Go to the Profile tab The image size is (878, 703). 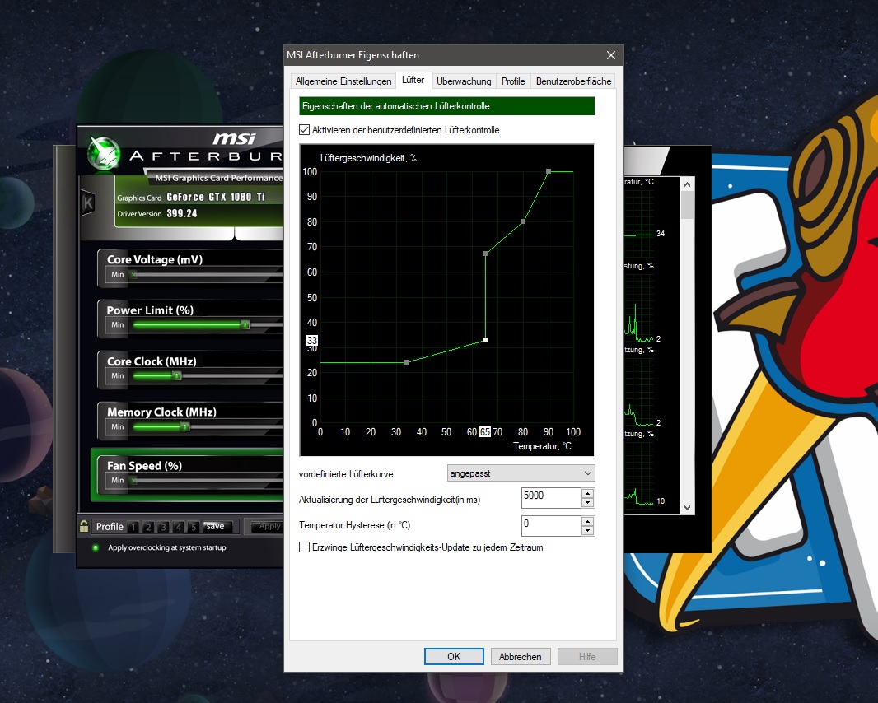[513, 81]
